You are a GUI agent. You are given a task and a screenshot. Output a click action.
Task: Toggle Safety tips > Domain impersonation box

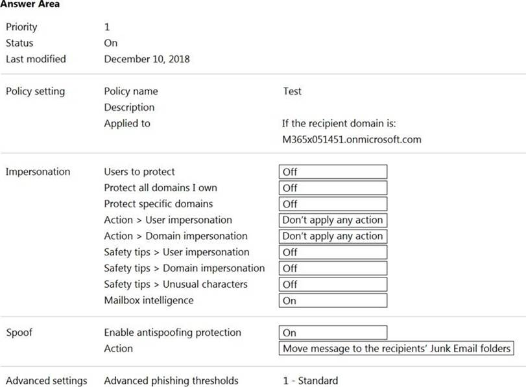[333, 268]
